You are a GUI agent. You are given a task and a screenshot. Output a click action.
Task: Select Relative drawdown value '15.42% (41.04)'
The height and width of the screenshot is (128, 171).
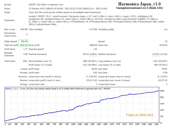click(160, 54)
